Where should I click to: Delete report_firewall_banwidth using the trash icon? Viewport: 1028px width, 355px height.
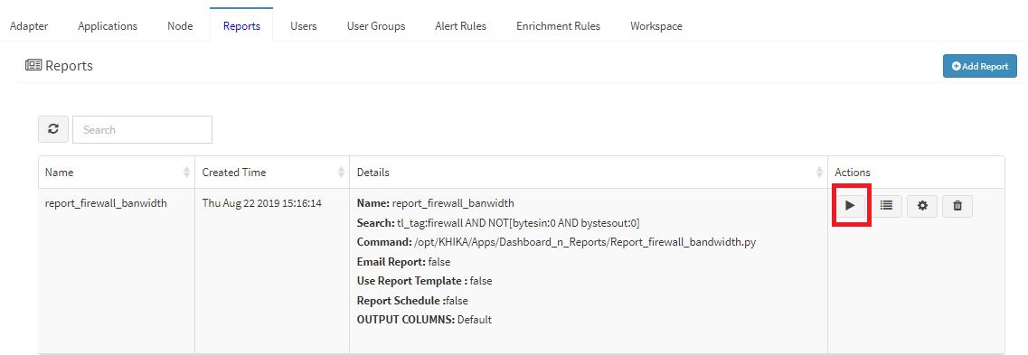pyautogui.click(x=957, y=206)
